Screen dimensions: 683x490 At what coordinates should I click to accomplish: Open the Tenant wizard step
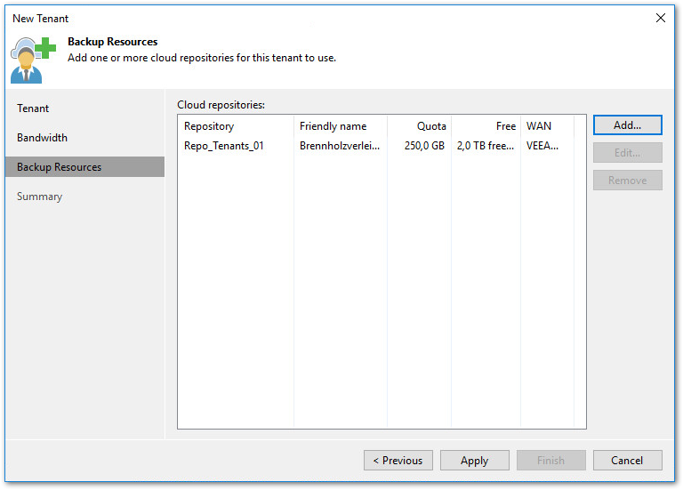(33, 108)
